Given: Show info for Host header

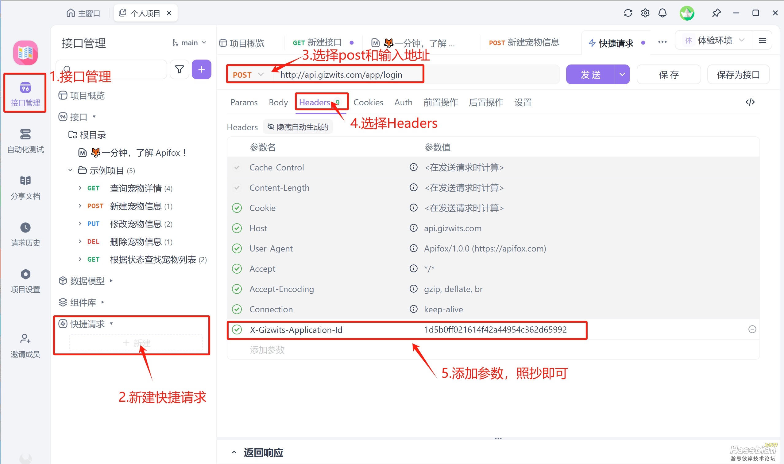Looking at the screenshot, I should click(413, 228).
